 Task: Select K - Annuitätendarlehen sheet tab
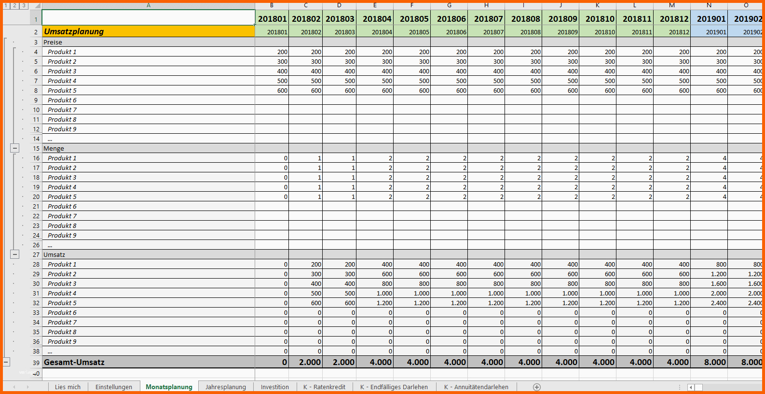coord(476,387)
